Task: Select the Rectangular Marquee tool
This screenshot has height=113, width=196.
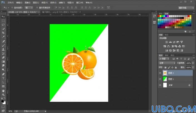Action: click(x=3, y=21)
